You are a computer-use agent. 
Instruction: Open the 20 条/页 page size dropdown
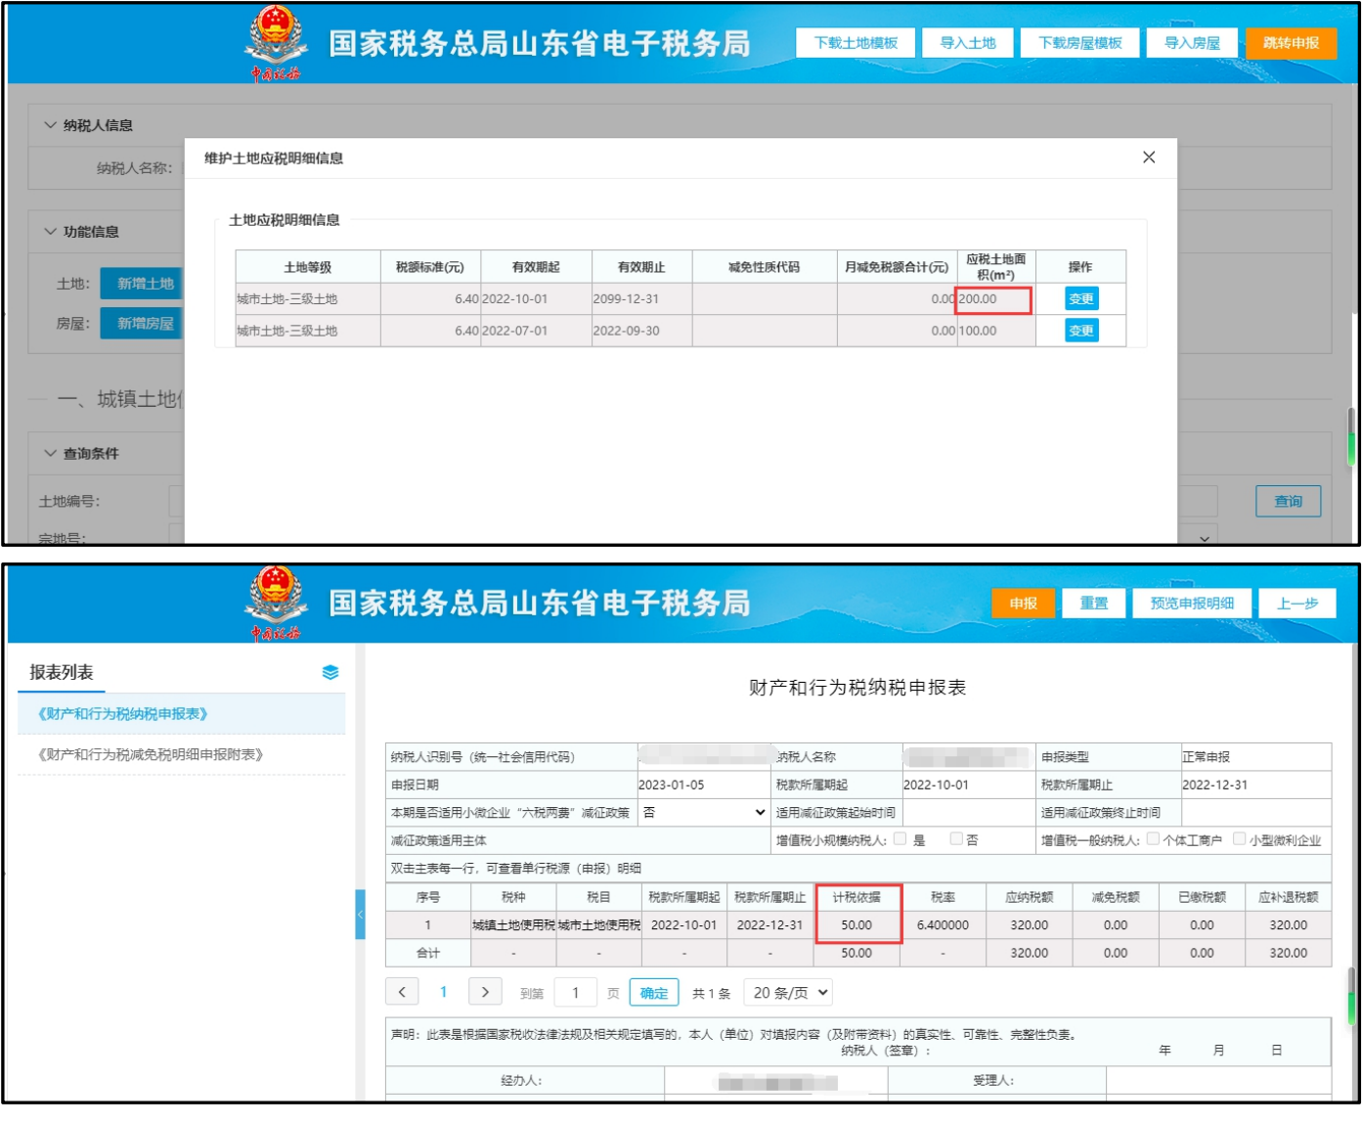click(x=788, y=992)
